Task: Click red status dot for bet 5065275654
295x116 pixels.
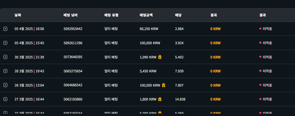Action: (x=260, y=71)
